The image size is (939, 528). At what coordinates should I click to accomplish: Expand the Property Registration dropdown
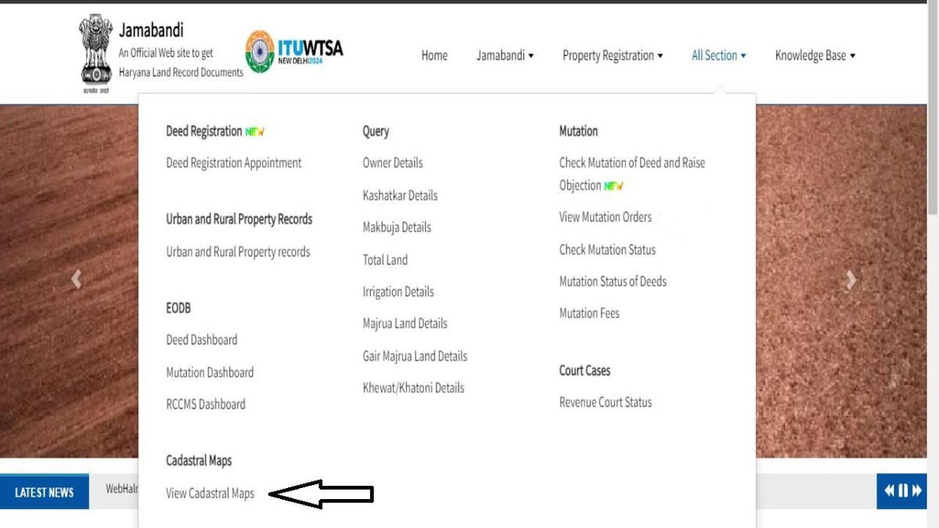(x=613, y=56)
